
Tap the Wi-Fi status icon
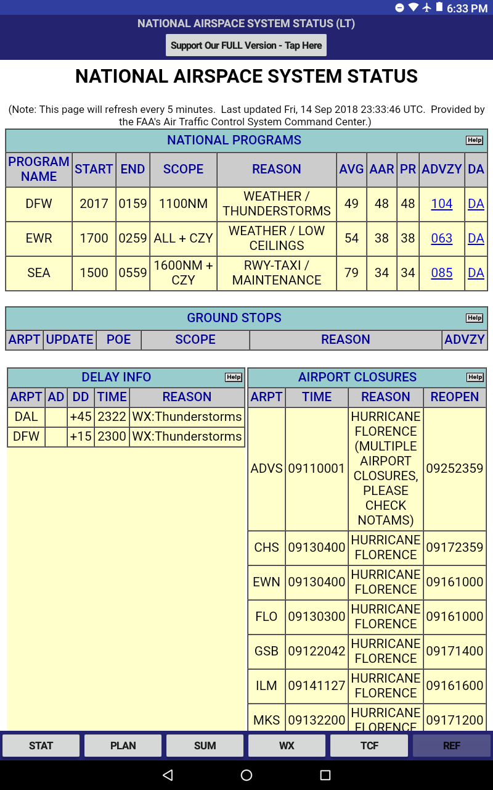pyautogui.click(x=413, y=8)
